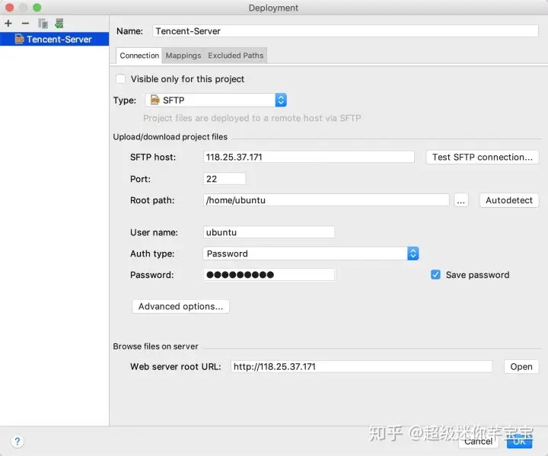Viewport: 548px width, 456px height.
Task: Add a new deployment server
Action: (8, 24)
